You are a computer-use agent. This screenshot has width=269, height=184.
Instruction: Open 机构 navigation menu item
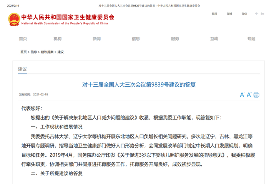(x=58, y=39)
